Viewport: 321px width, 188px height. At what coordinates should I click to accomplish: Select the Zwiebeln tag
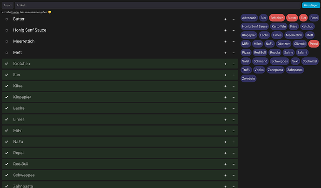click(x=248, y=79)
